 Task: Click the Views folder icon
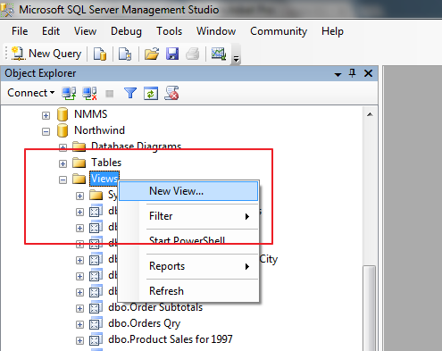(x=79, y=179)
